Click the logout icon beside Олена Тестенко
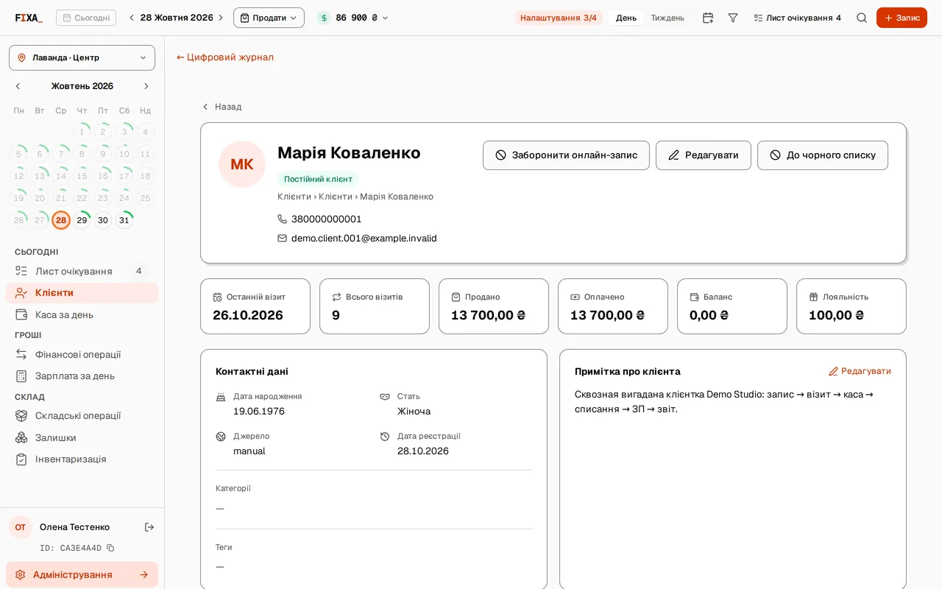 (149, 527)
